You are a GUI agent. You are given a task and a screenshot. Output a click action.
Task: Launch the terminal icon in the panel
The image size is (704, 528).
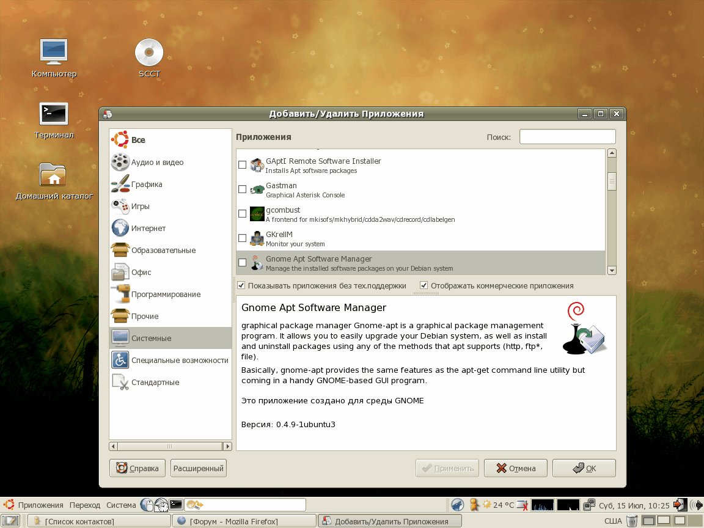pos(176,505)
